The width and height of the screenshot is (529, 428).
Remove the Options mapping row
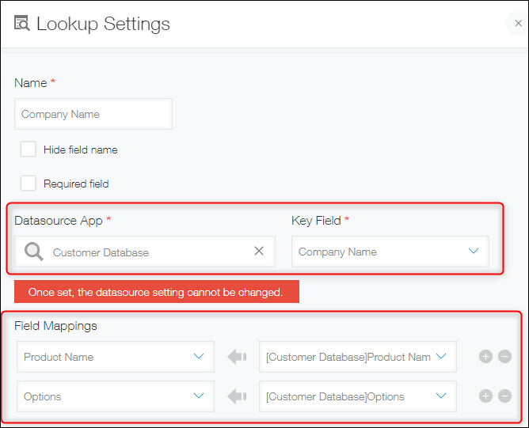[504, 396]
